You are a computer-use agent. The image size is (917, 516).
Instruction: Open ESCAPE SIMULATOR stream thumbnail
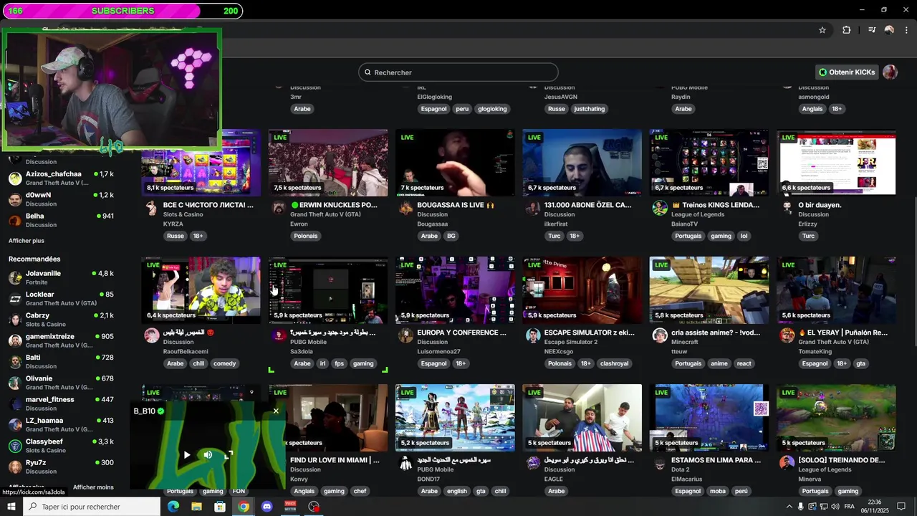tap(582, 290)
